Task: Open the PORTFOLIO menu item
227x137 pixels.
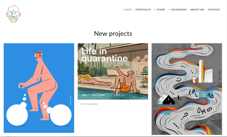Action: tap(143, 10)
